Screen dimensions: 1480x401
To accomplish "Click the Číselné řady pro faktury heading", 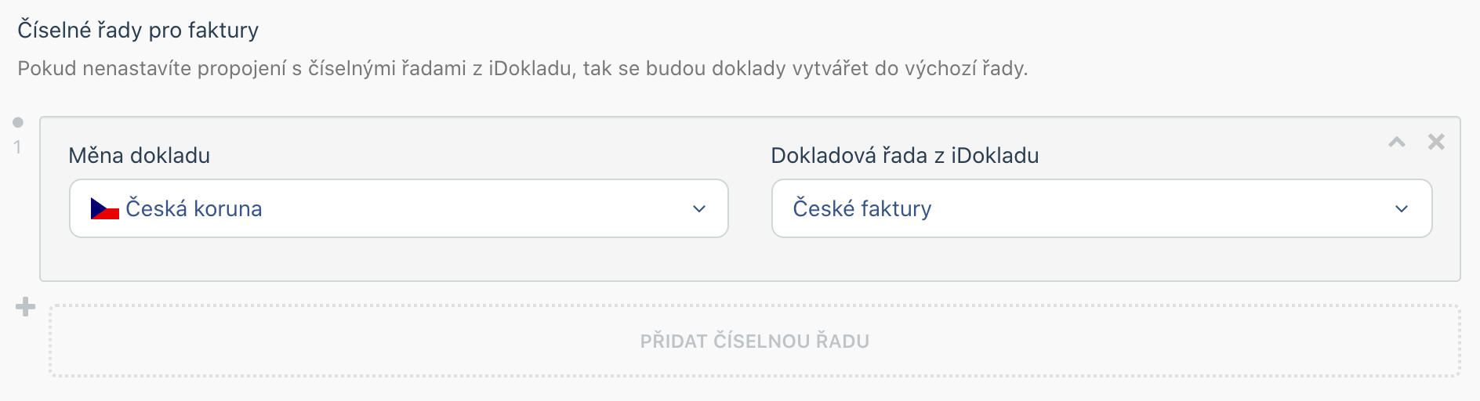I will point(138,31).
